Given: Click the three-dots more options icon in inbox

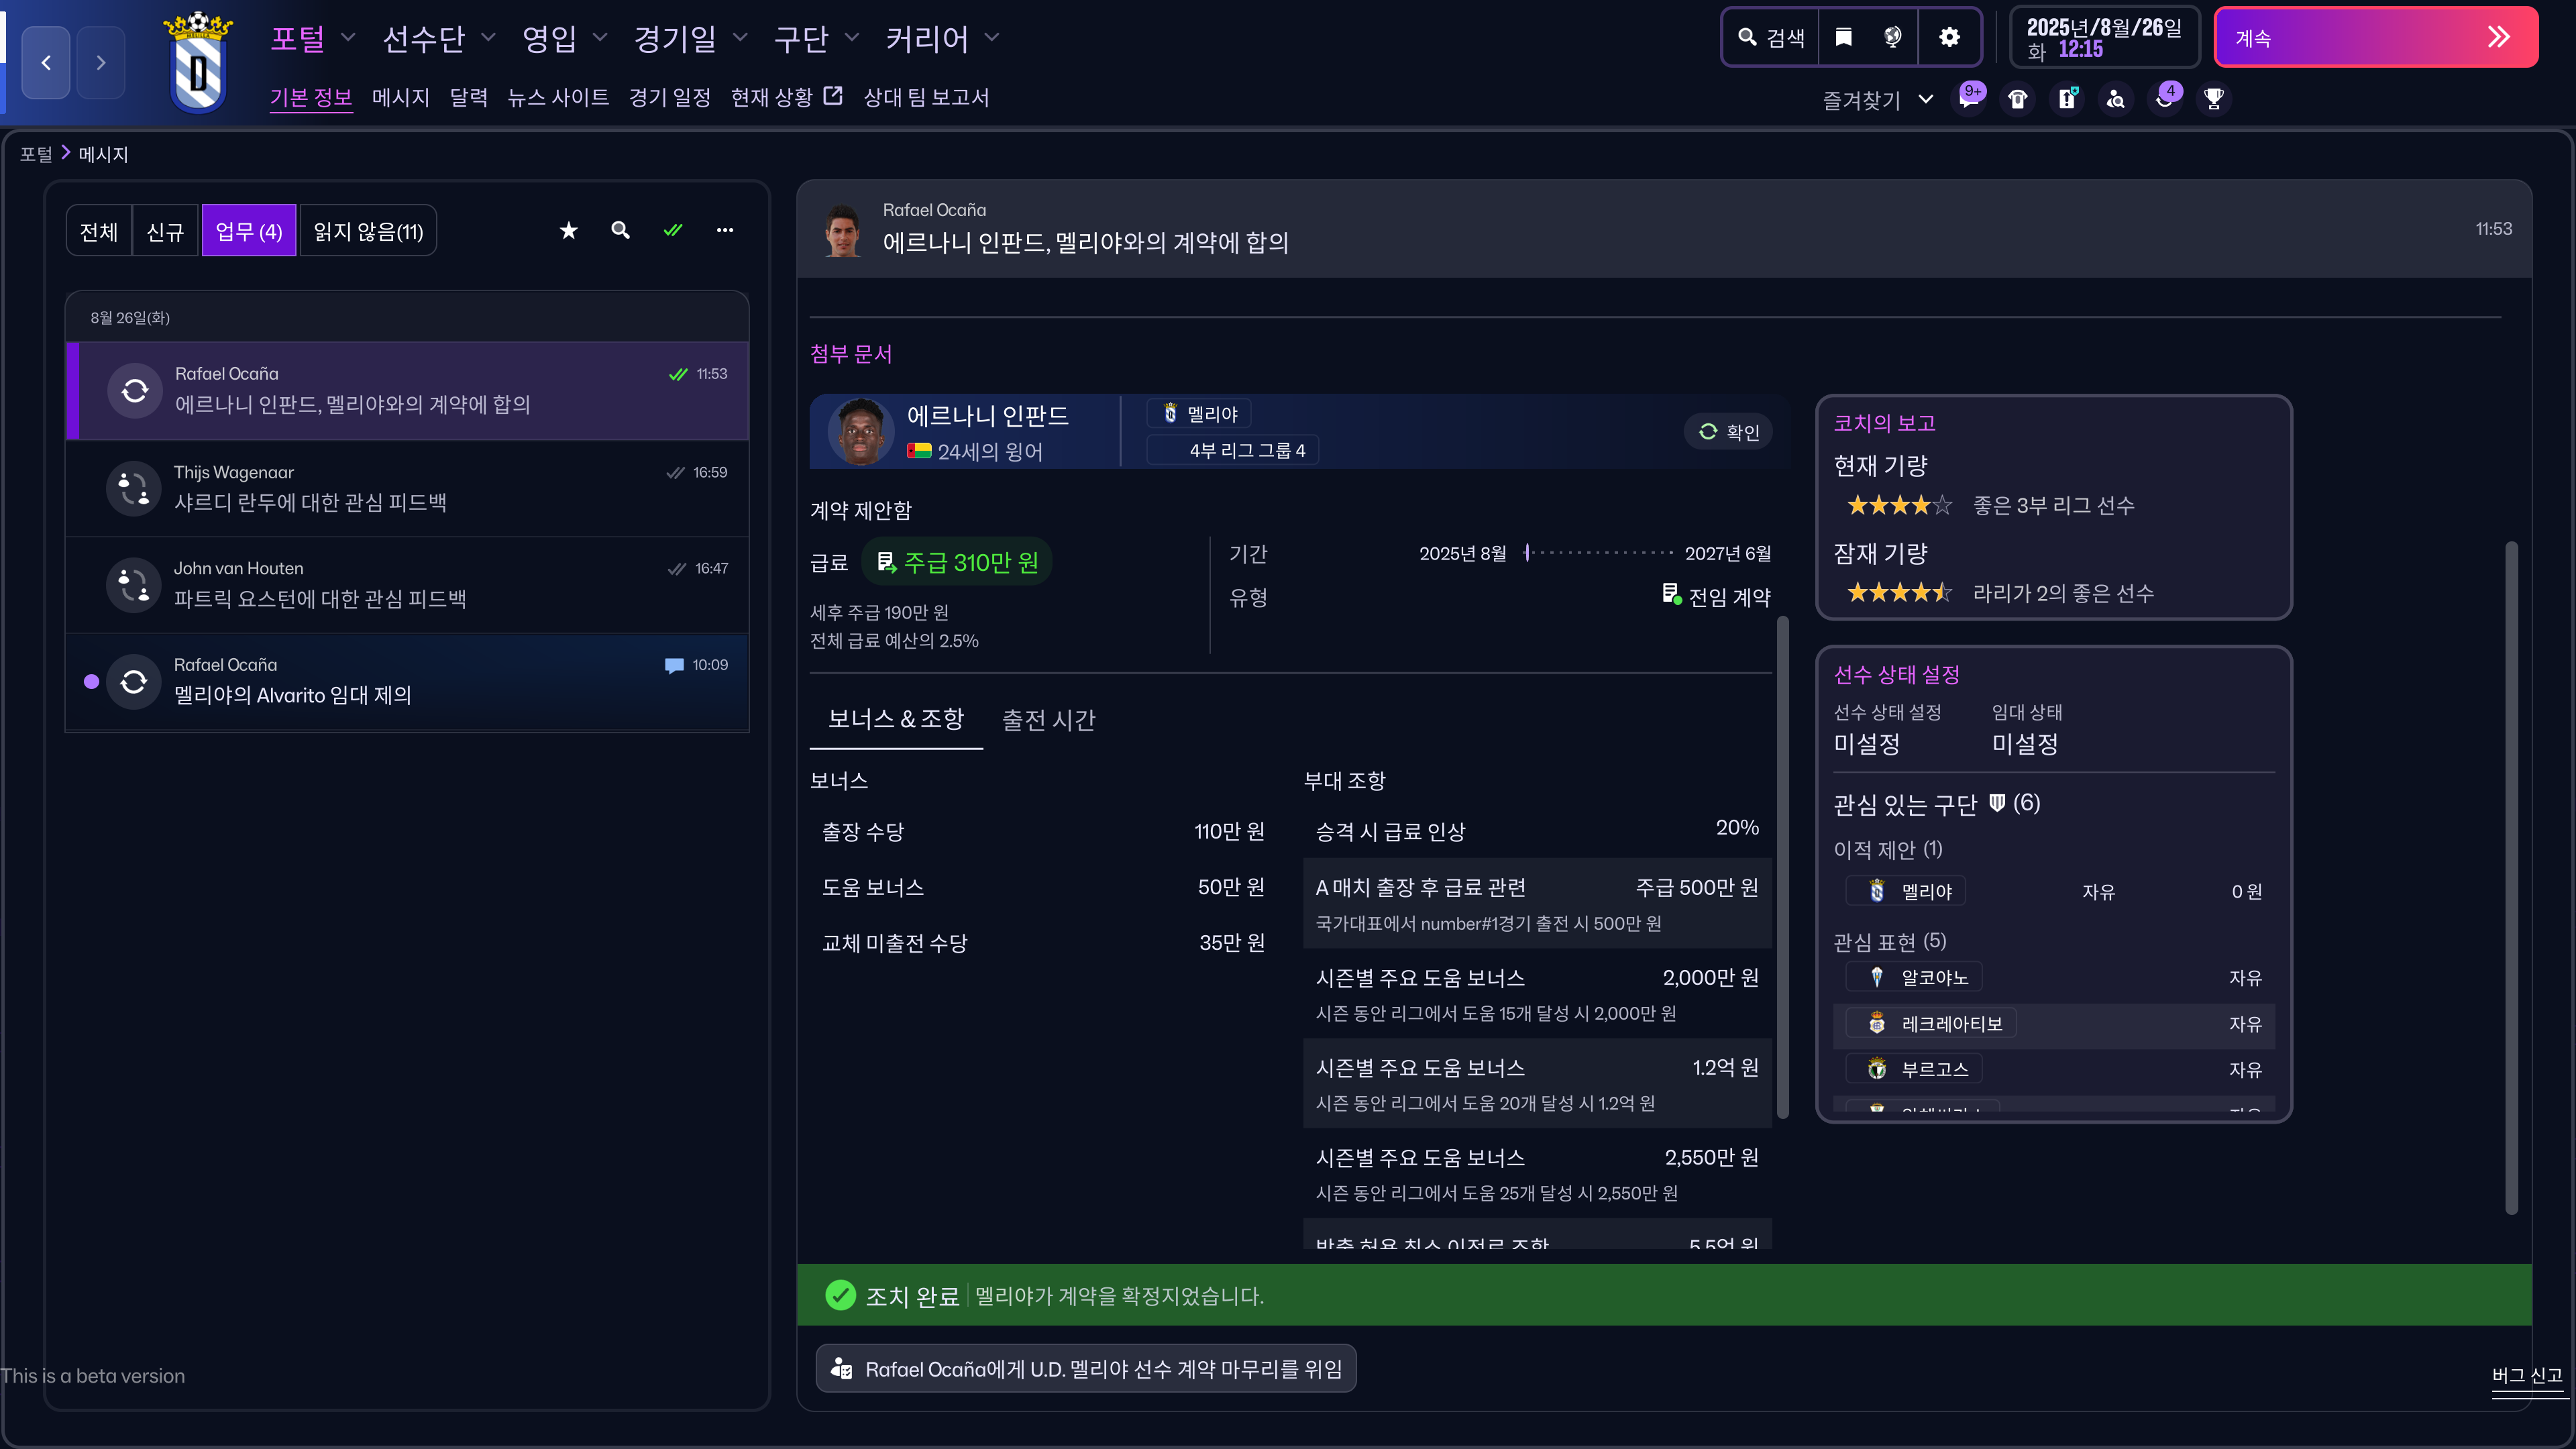Looking at the screenshot, I should (724, 230).
